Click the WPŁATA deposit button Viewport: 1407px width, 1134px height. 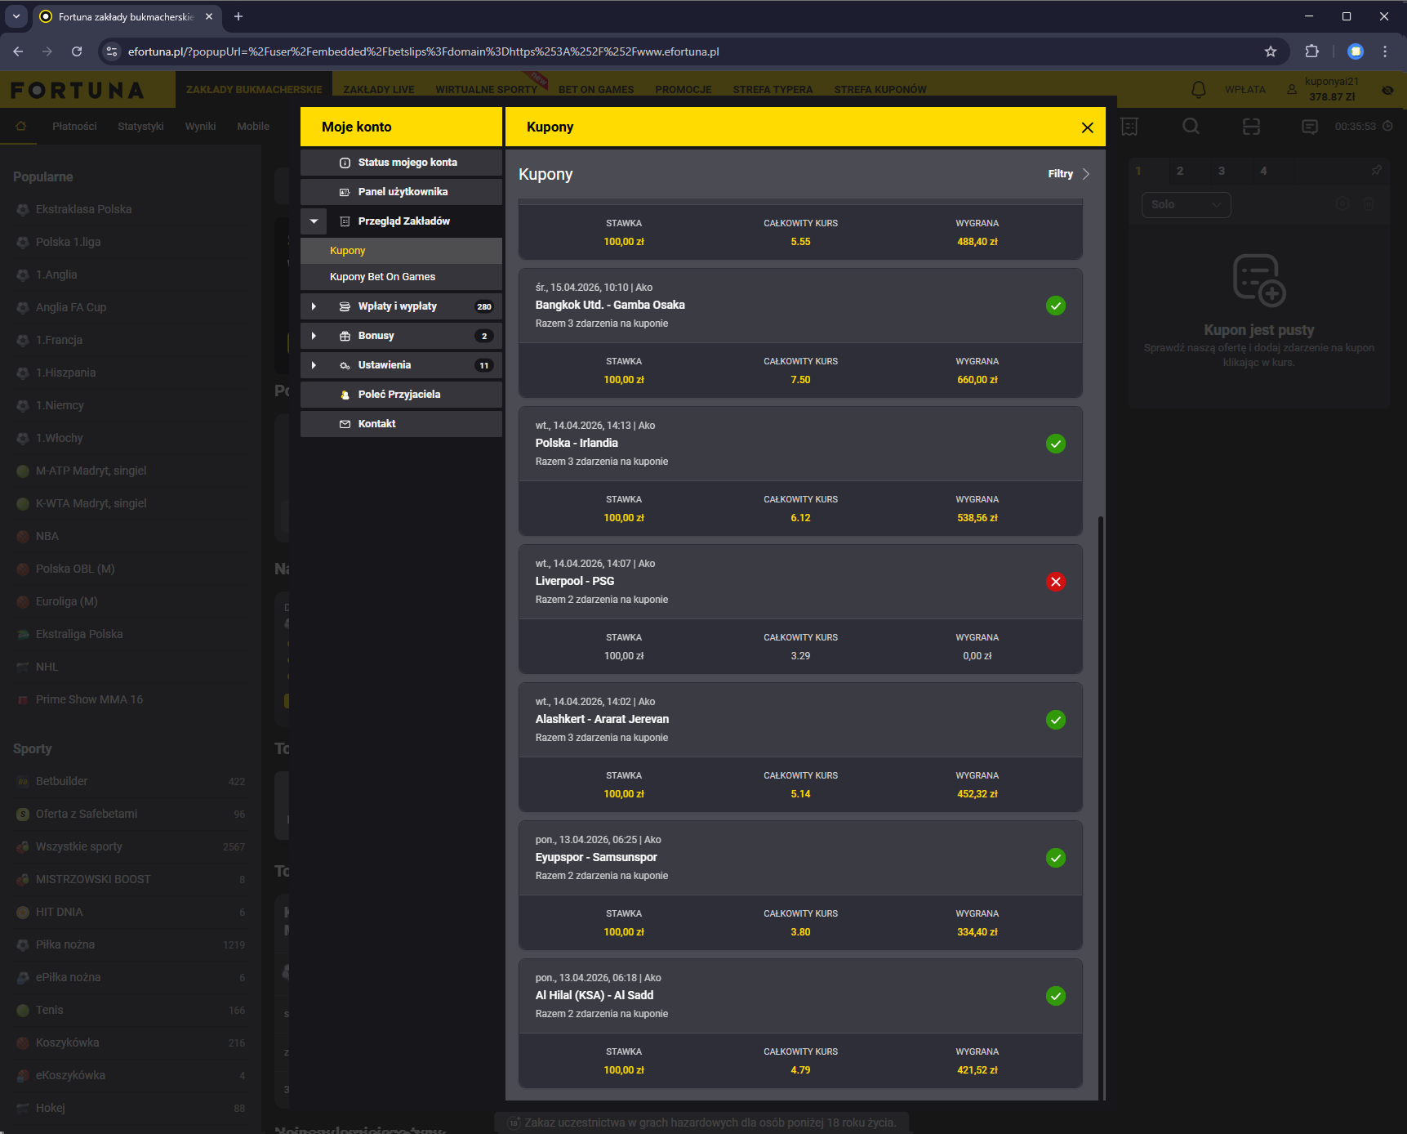1244,90
